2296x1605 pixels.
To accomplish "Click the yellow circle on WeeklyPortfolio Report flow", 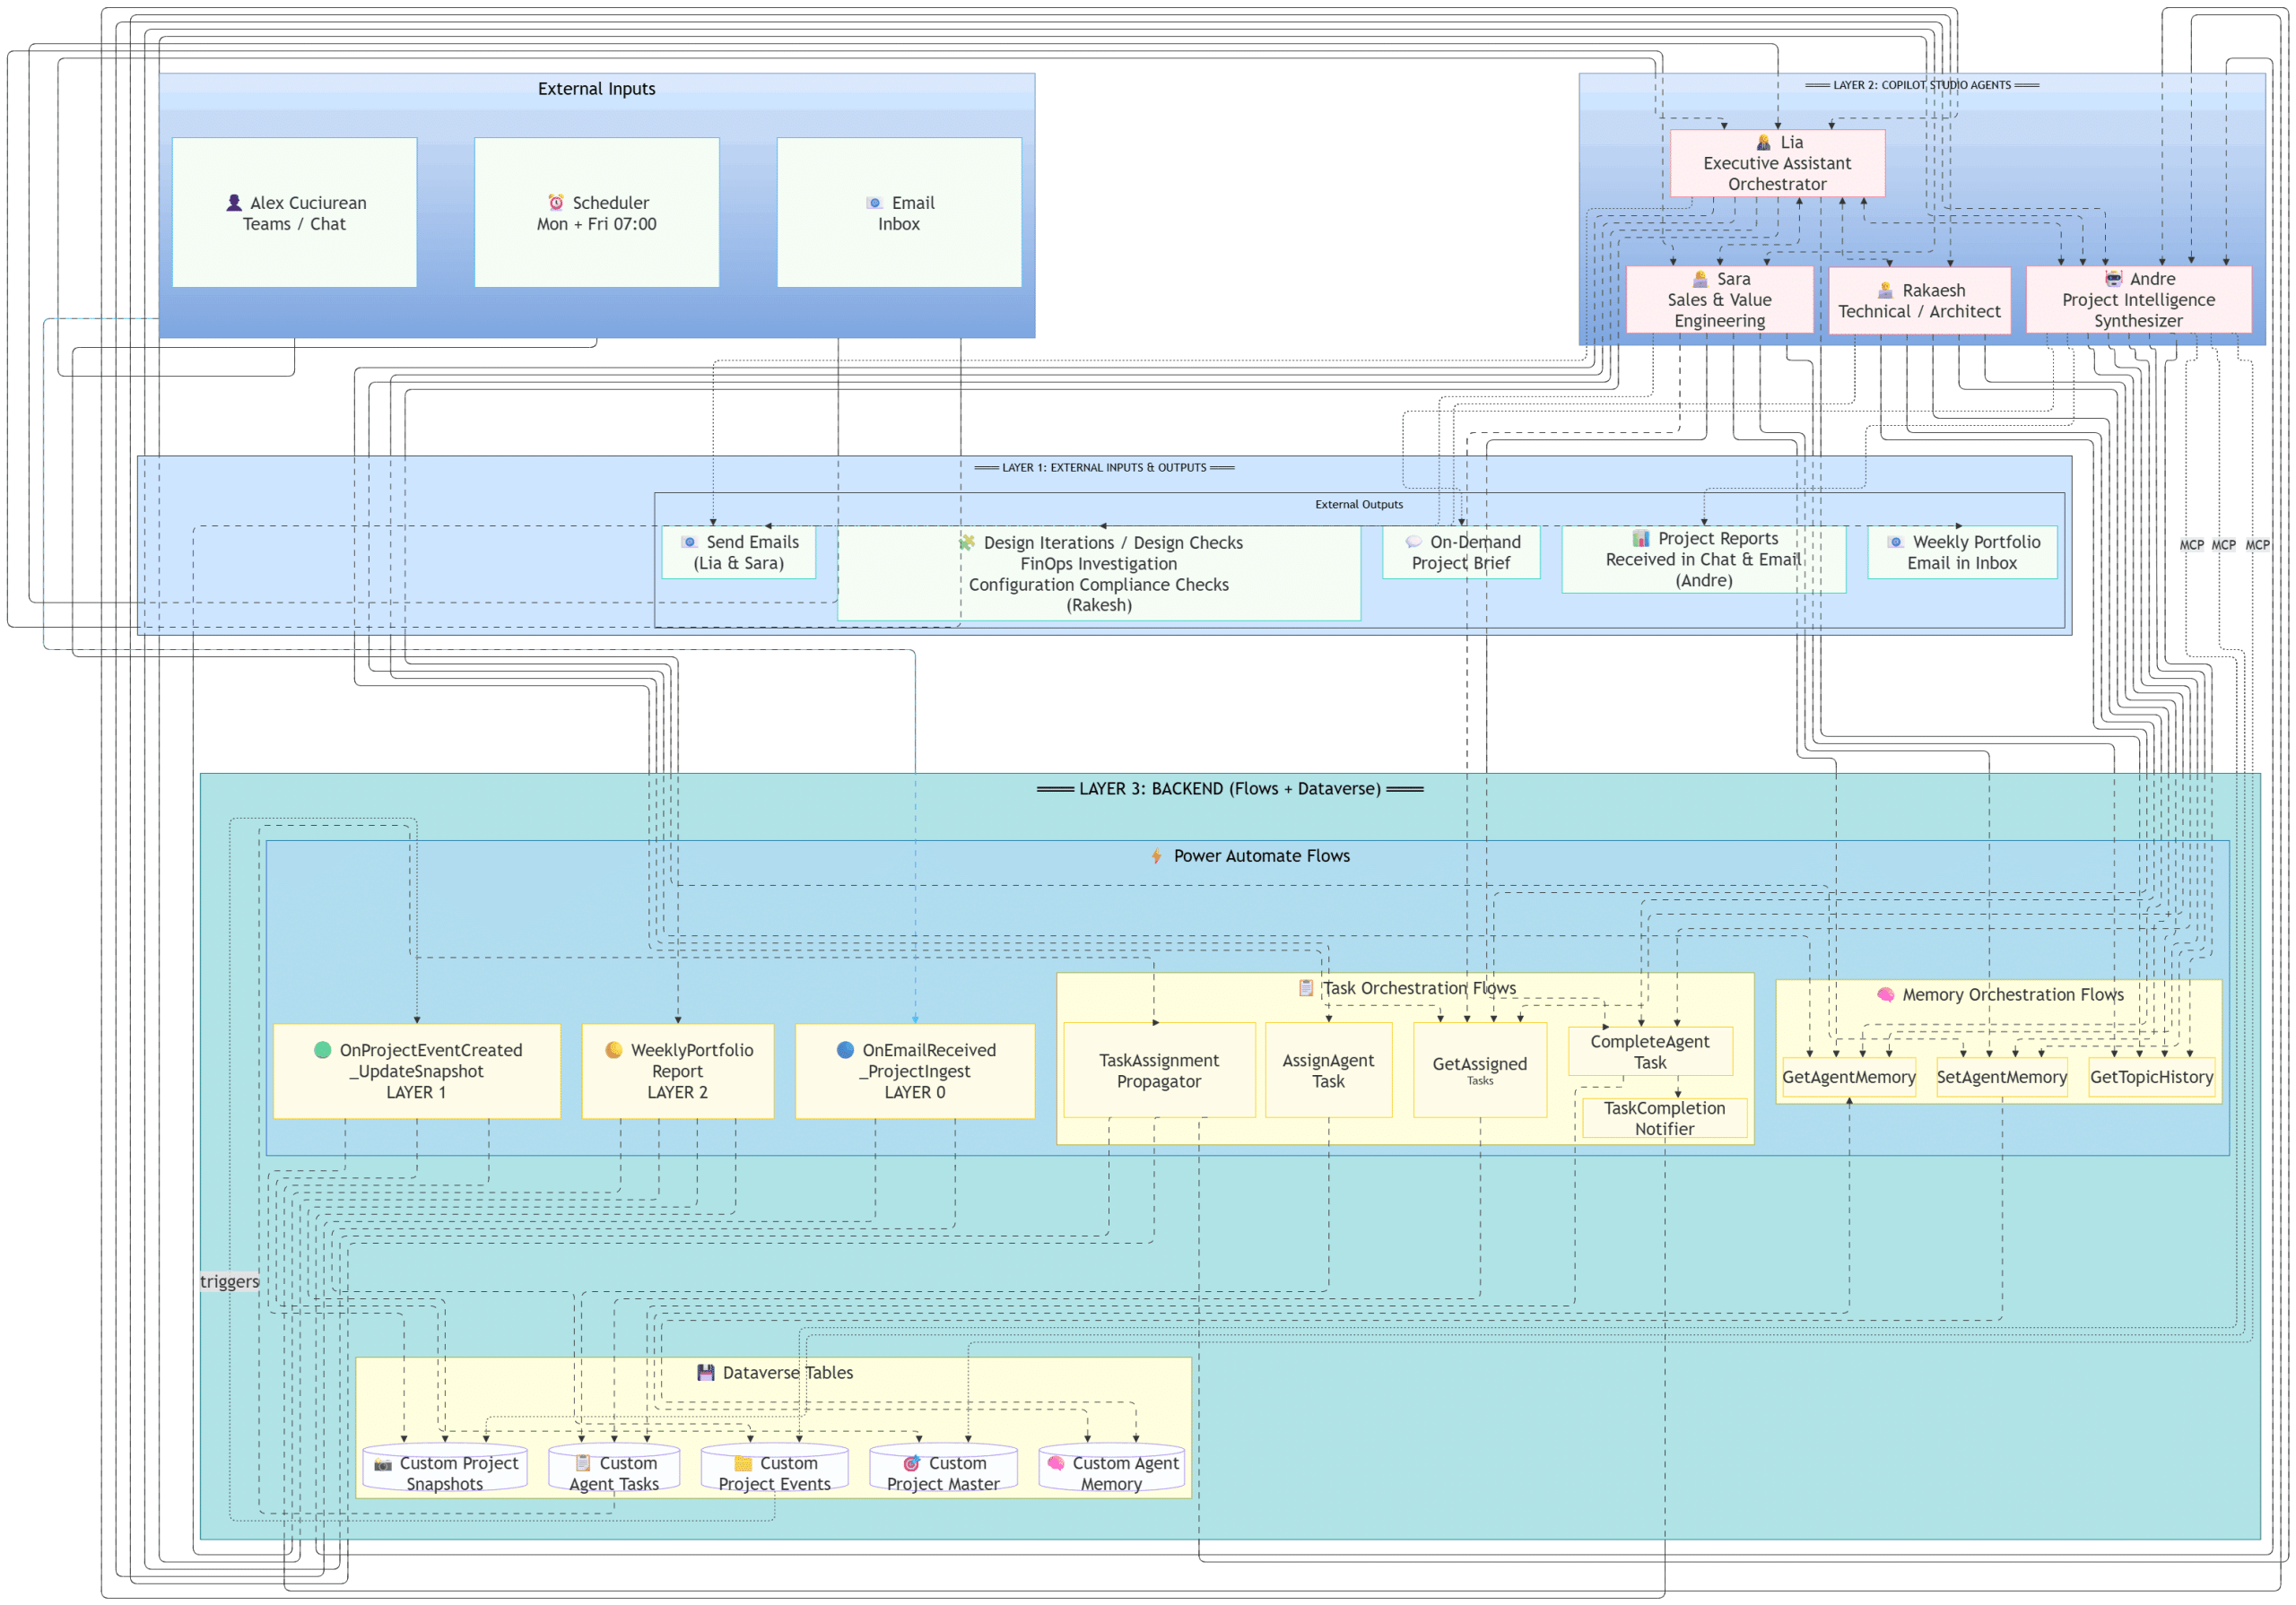I will tap(614, 1050).
